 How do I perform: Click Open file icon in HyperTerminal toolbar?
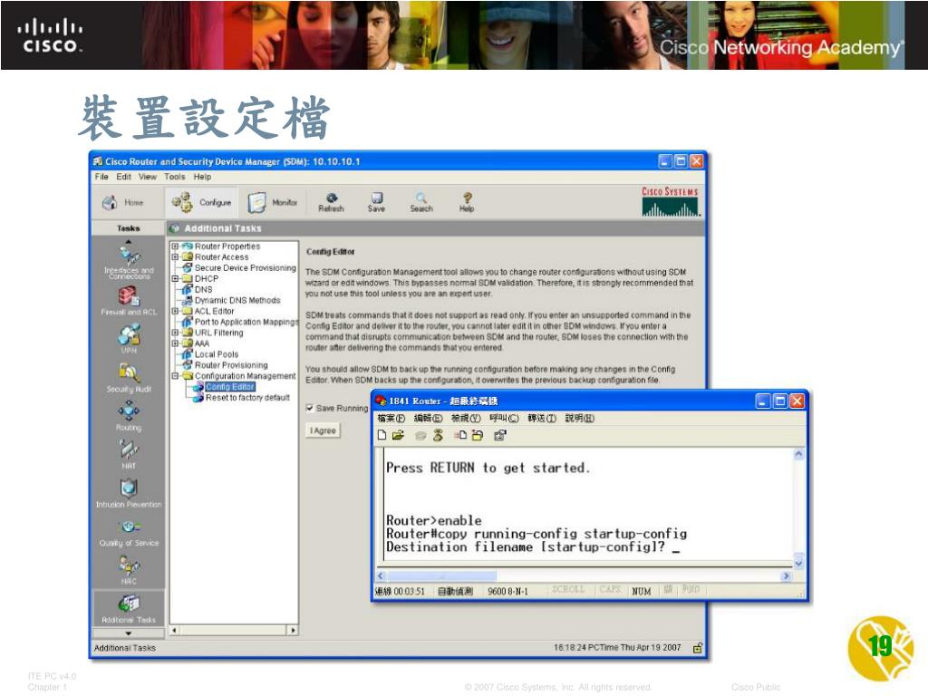399,436
